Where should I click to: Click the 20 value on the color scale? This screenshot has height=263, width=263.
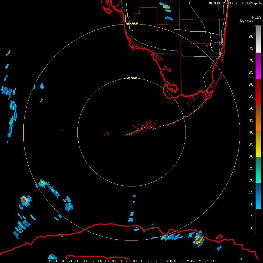(251, 180)
